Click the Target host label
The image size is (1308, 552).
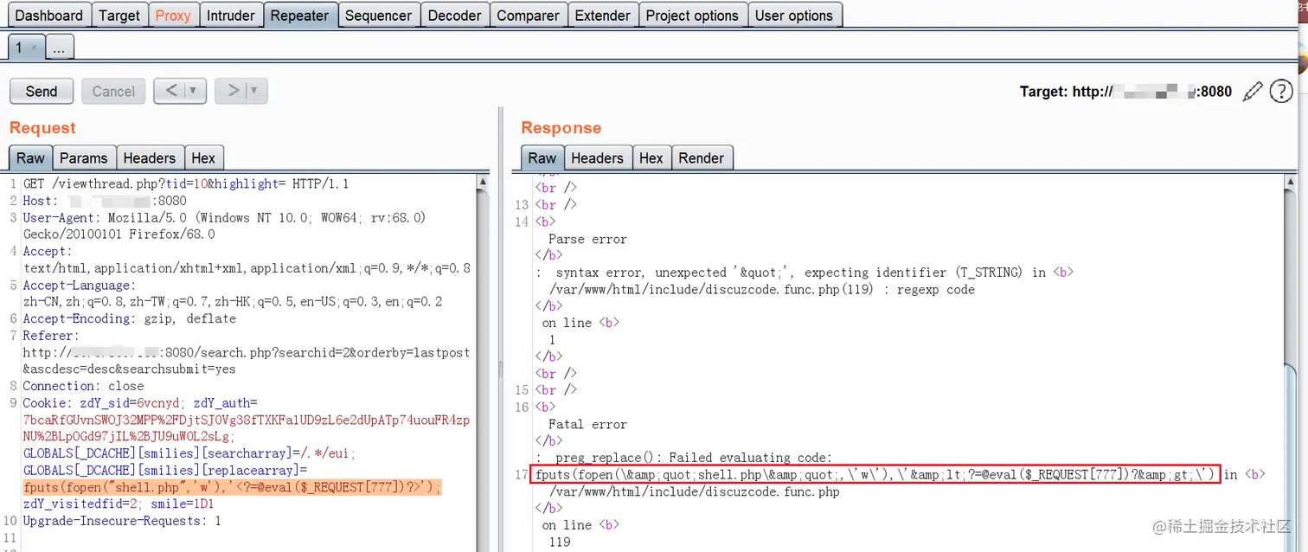pos(1125,91)
